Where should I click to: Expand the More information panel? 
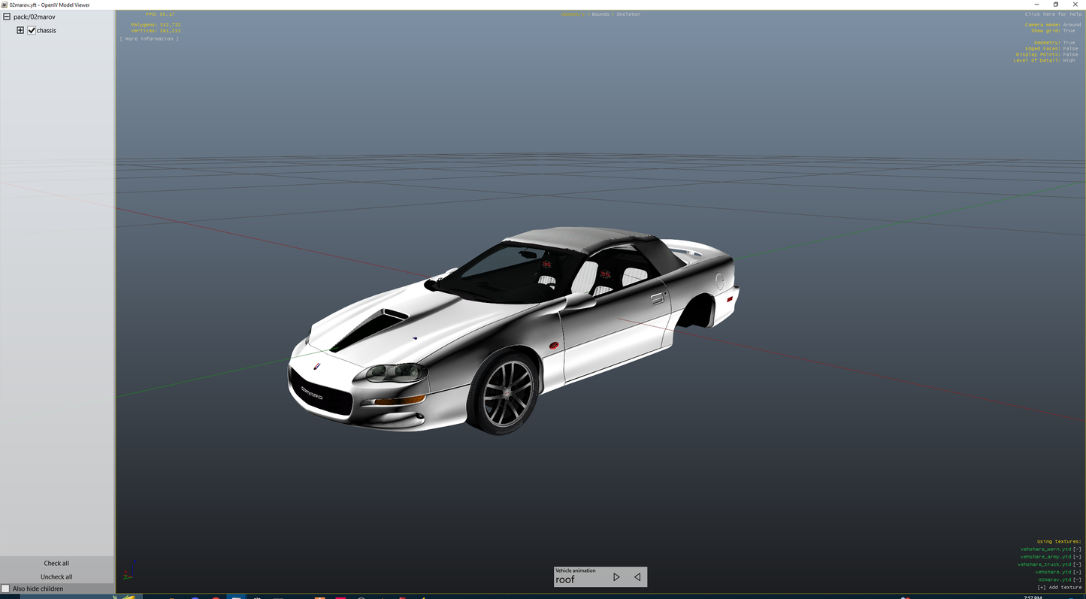[150, 38]
